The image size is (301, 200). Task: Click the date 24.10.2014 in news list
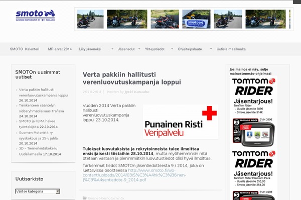coord(28,116)
